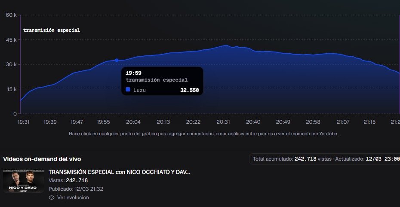
Task: Open the NICO Y DAVO video thumbnail
Action: click(x=24, y=182)
